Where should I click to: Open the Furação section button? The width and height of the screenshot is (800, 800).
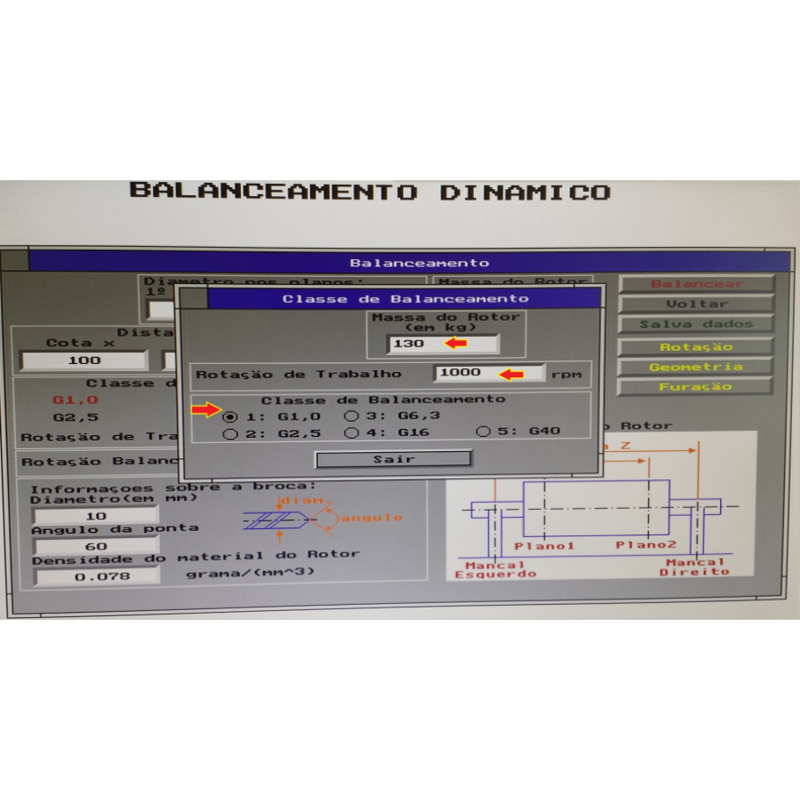click(x=696, y=387)
